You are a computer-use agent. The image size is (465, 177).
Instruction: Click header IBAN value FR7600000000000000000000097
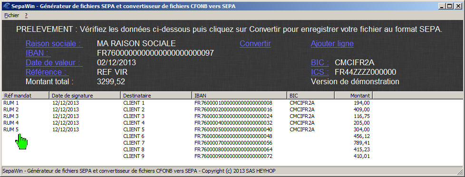click(155, 53)
